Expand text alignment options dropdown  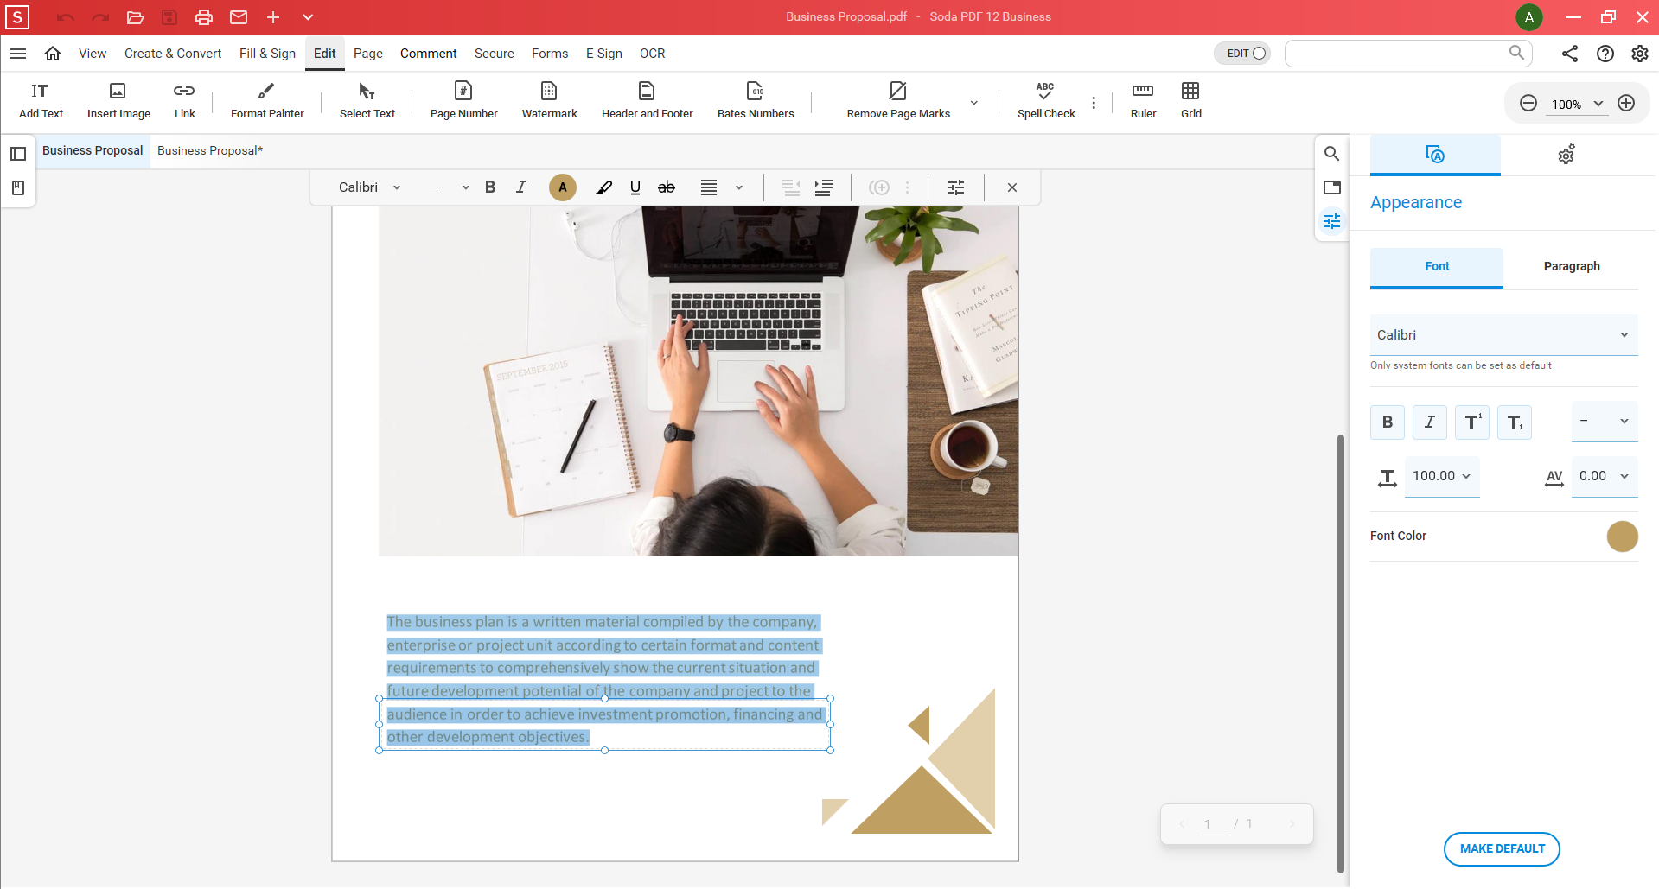click(739, 187)
